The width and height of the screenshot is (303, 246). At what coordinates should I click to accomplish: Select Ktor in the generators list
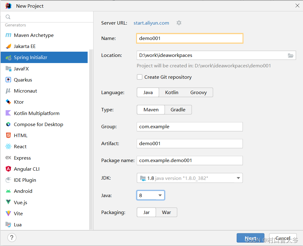coord(44,102)
